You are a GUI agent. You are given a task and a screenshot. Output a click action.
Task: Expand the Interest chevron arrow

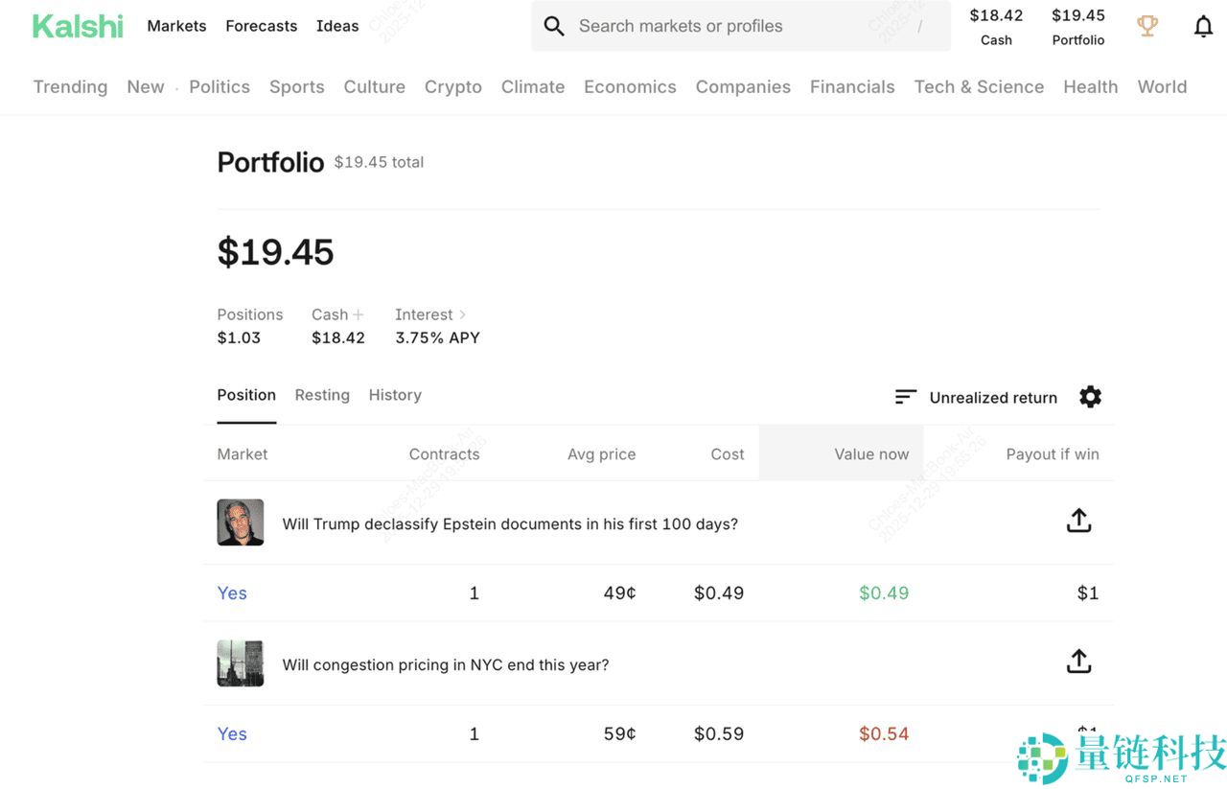(x=462, y=314)
